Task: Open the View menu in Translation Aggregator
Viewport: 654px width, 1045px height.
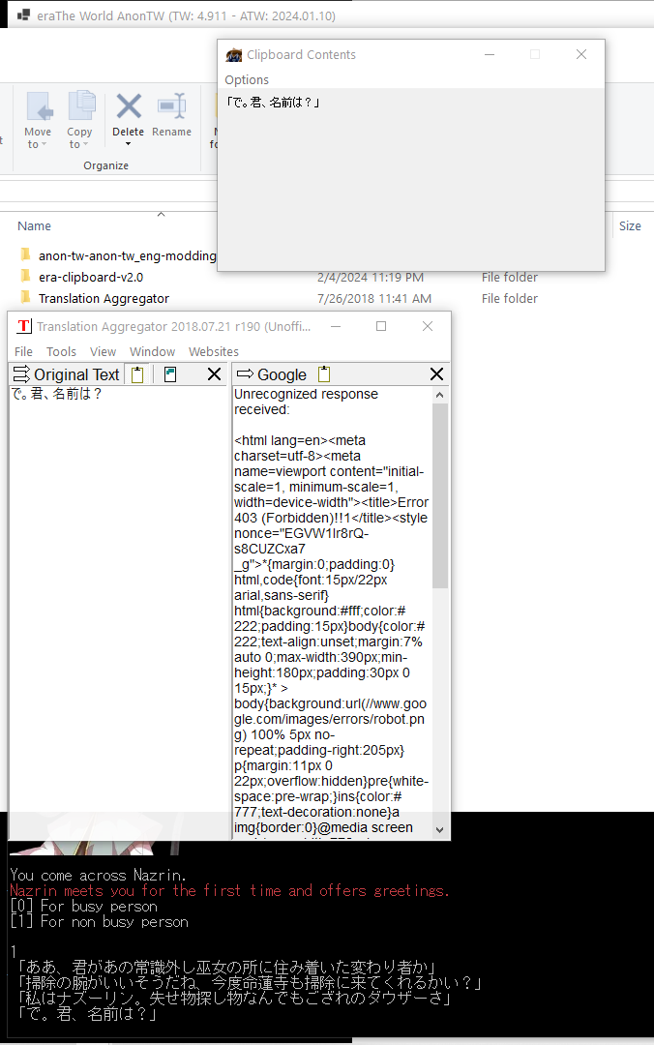Action: [x=103, y=351]
